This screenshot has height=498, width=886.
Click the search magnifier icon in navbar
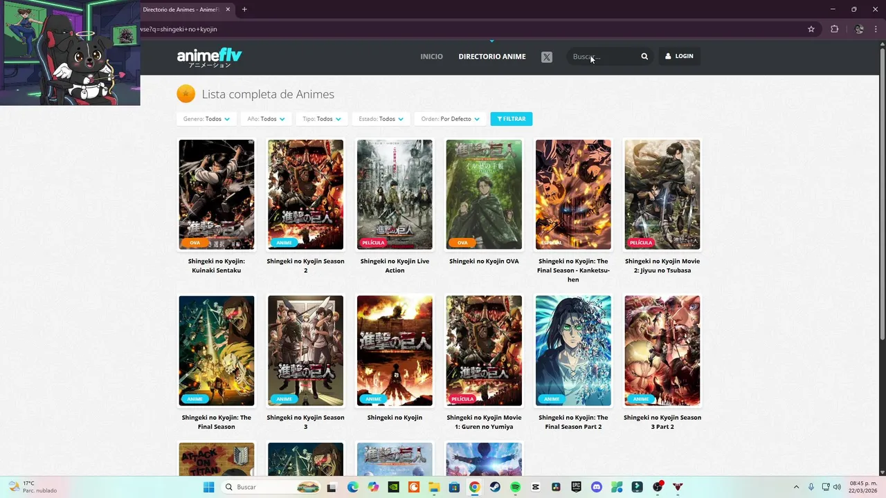click(x=644, y=57)
